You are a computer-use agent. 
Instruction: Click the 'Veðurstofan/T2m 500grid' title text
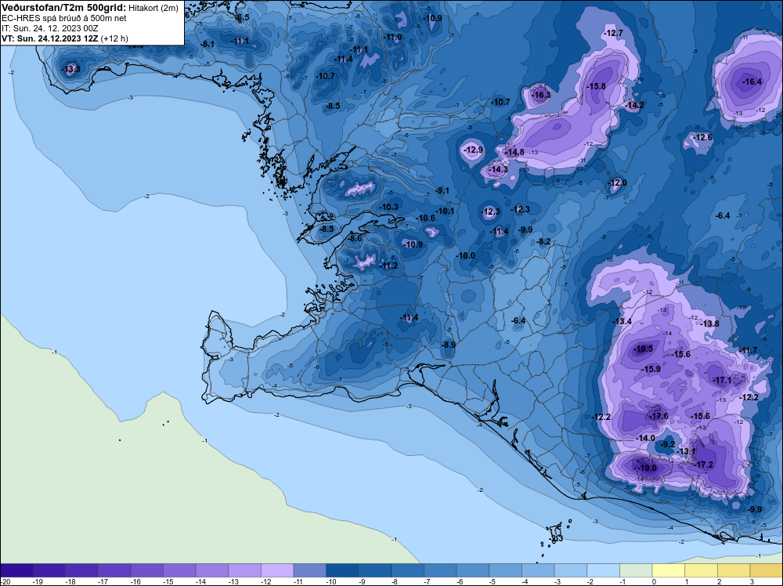click(x=64, y=8)
